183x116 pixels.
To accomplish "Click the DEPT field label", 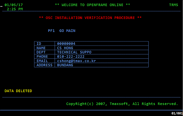I will tap(41, 52).
